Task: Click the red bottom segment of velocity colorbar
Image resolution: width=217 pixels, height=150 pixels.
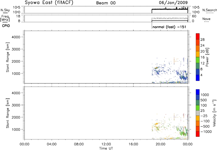Action: coord(198,134)
